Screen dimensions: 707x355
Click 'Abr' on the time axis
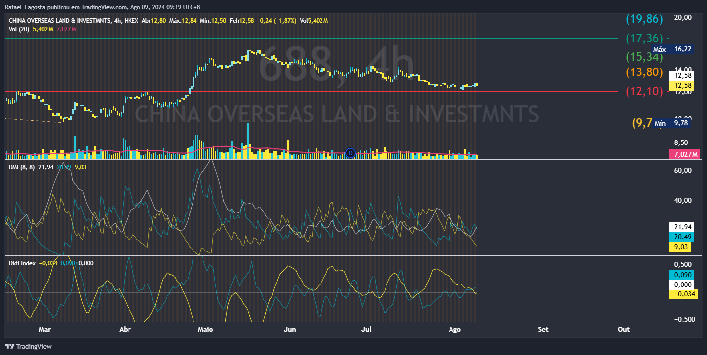coord(125,329)
